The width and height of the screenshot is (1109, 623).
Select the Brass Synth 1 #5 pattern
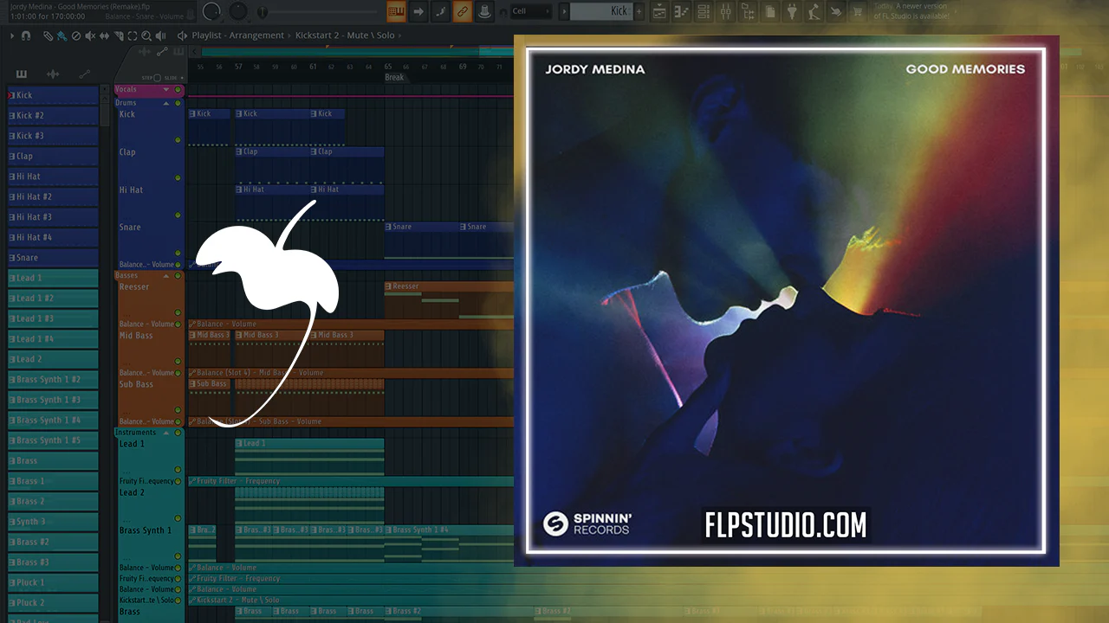tap(53, 441)
